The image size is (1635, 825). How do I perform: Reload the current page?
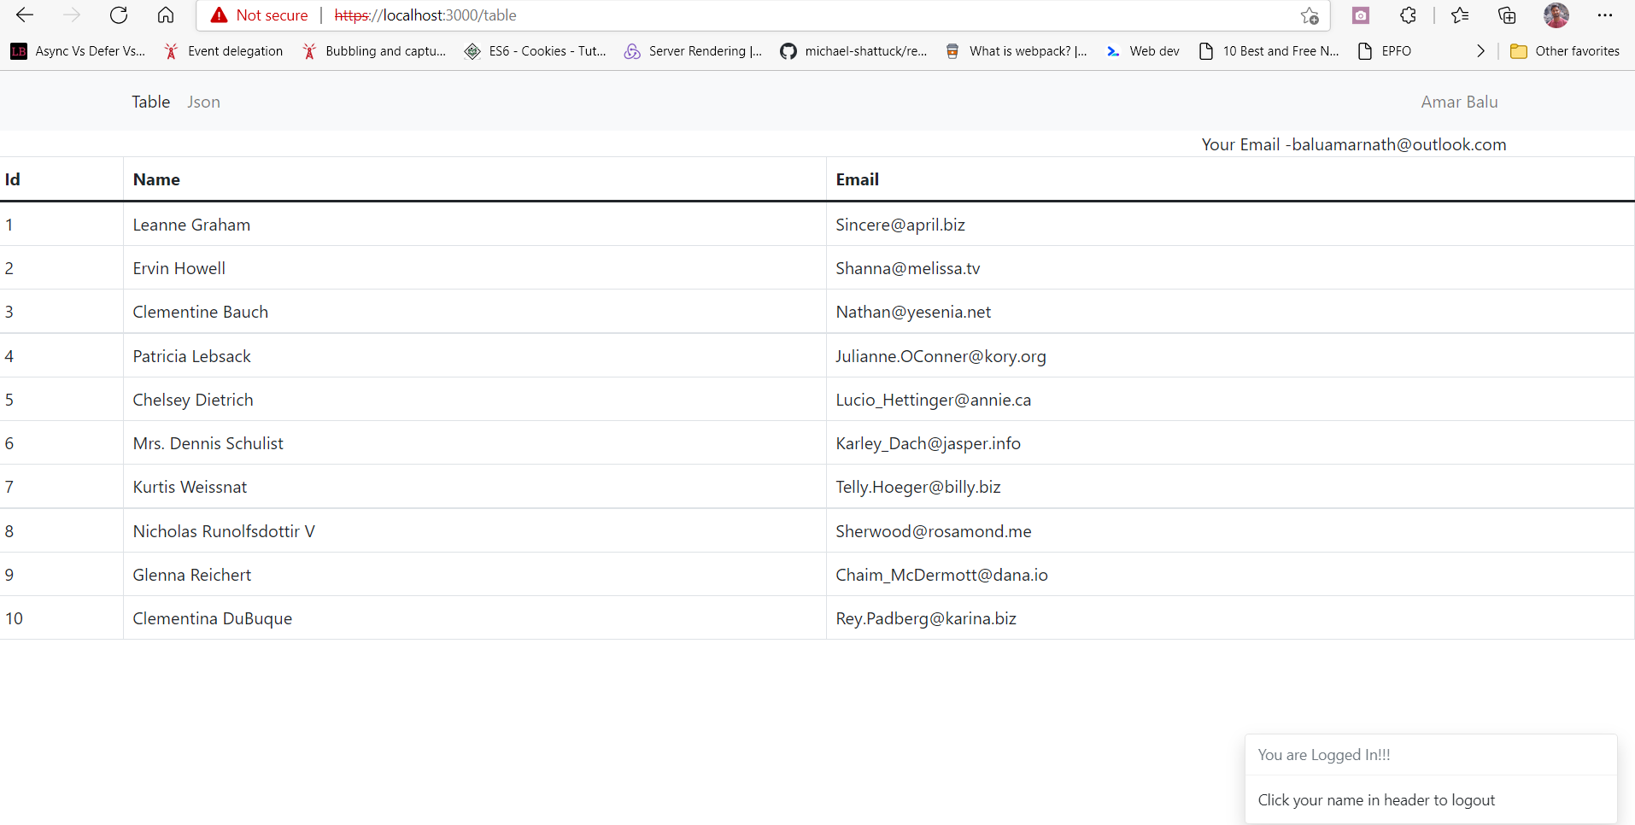point(119,15)
